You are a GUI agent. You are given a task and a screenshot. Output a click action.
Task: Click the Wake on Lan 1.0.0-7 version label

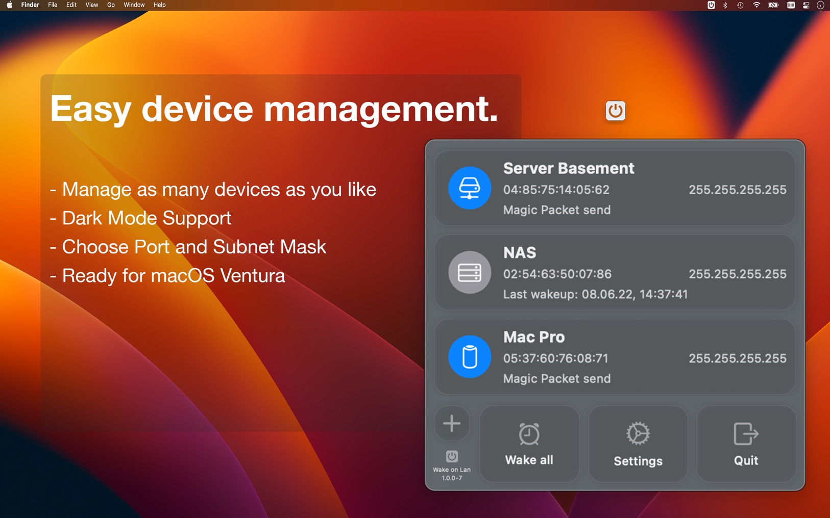point(452,474)
